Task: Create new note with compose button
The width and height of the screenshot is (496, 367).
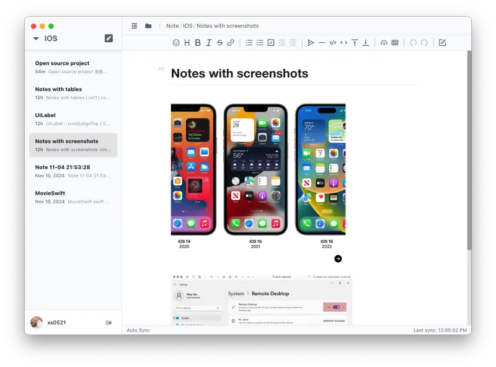Action: point(109,38)
